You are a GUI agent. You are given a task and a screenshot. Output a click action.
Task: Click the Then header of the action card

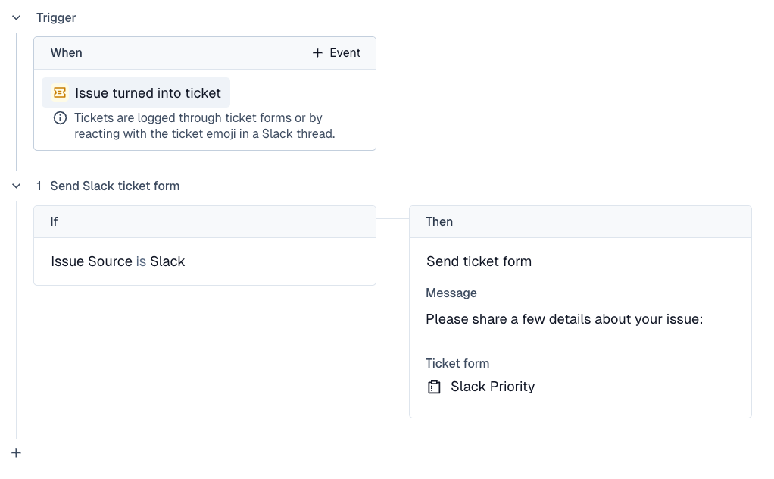[x=439, y=222]
